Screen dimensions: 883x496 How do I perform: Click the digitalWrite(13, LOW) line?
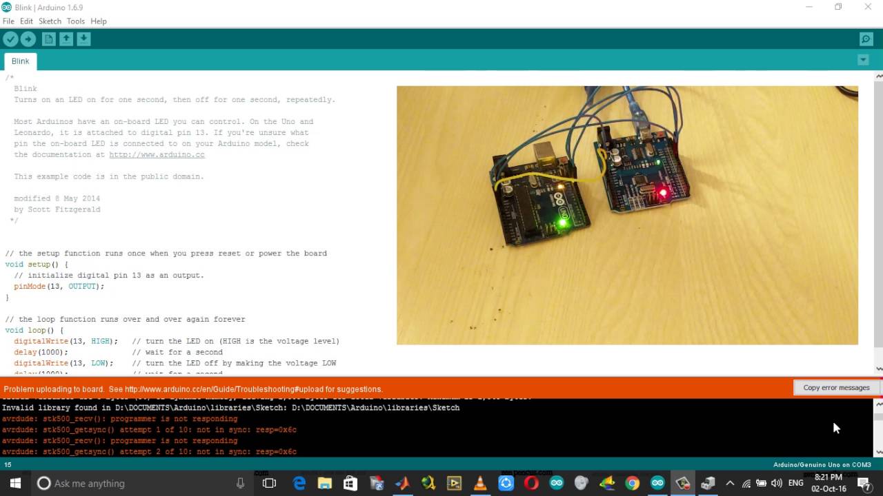[x=63, y=363]
